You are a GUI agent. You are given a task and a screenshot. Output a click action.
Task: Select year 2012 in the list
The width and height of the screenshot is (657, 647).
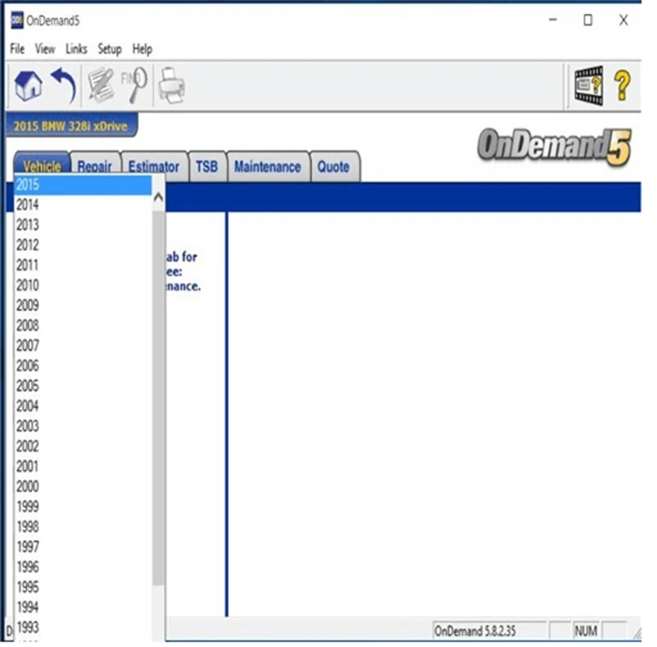[x=83, y=245]
